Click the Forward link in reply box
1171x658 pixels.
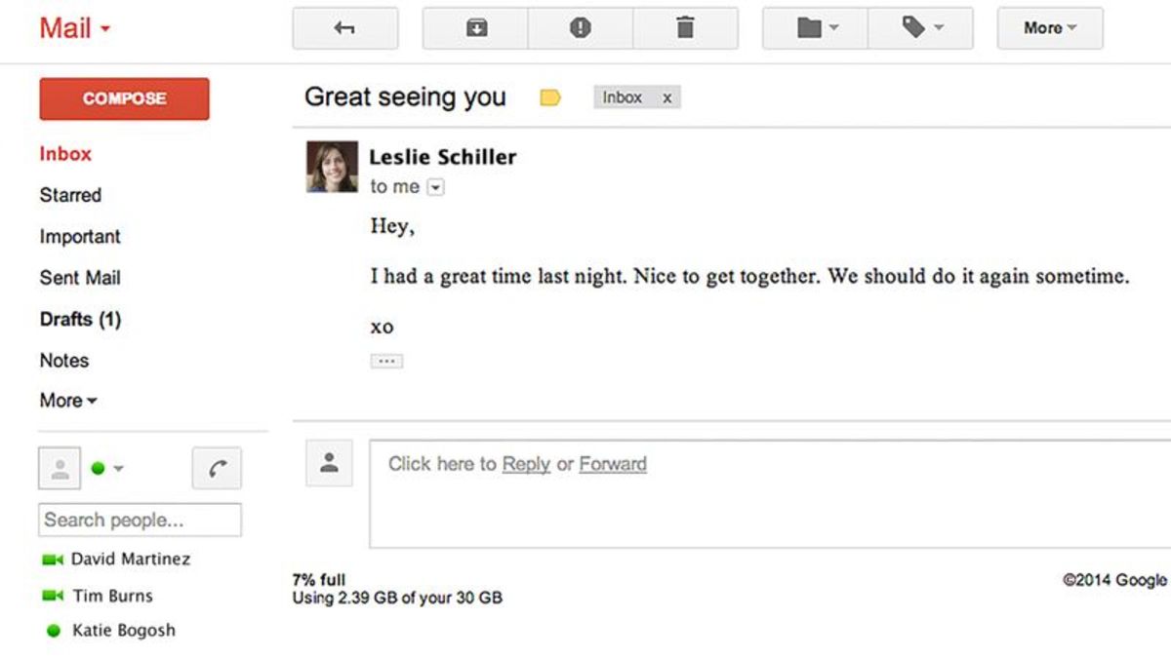pyautogui.click(x=613, y=464)
